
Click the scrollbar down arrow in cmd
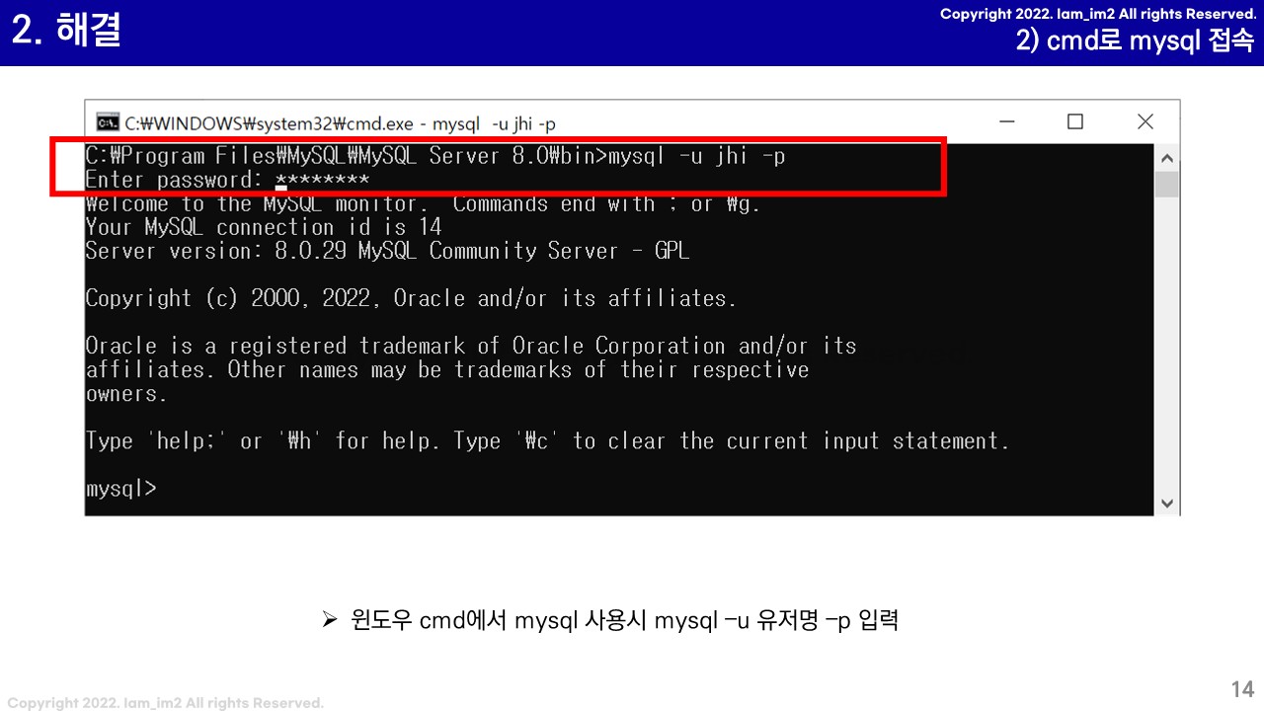1166,503
